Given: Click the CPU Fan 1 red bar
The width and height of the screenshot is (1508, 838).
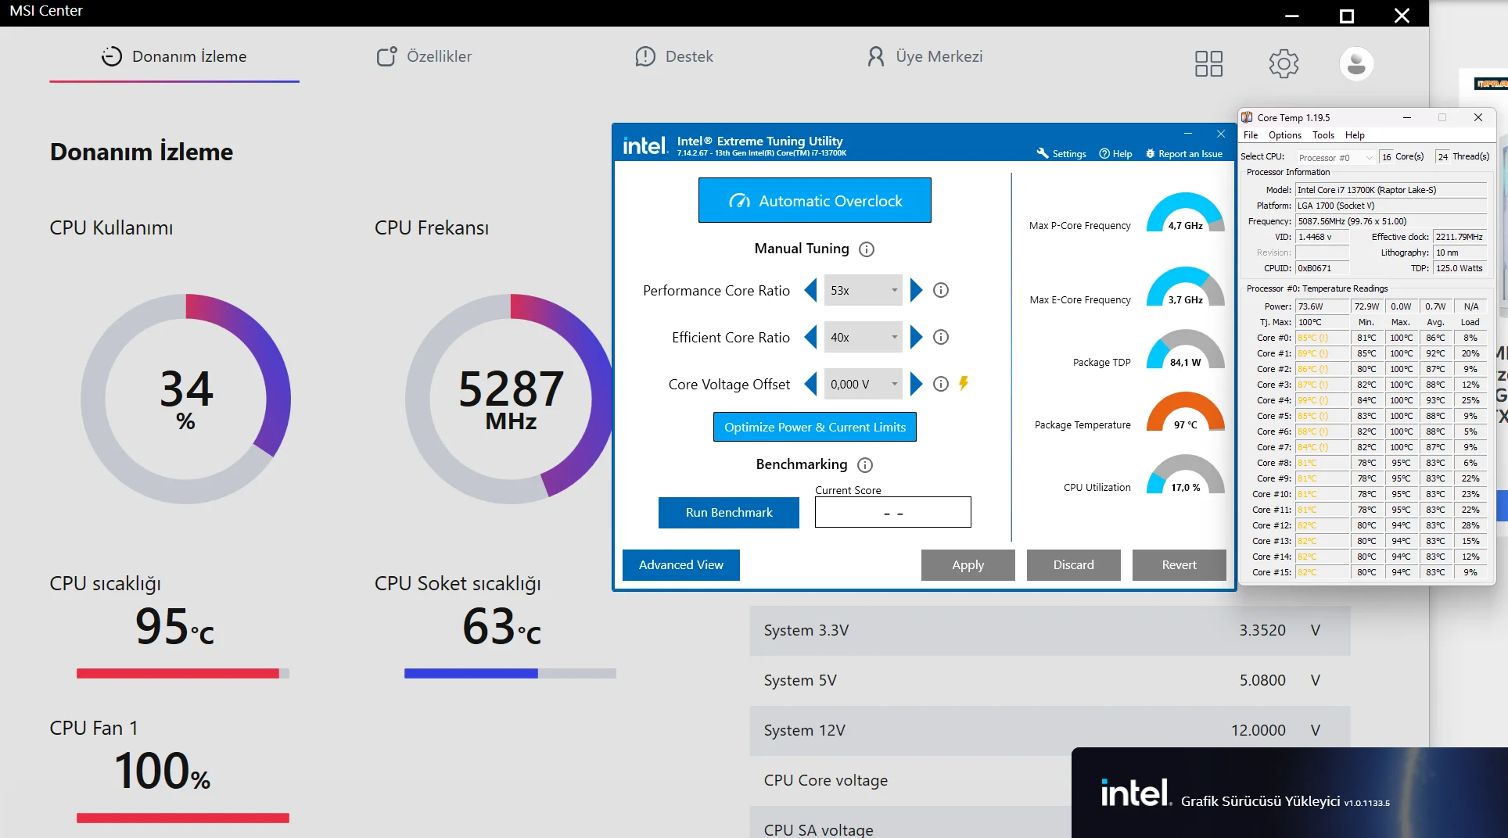Looking at the screenshot, I should [183, 818].
